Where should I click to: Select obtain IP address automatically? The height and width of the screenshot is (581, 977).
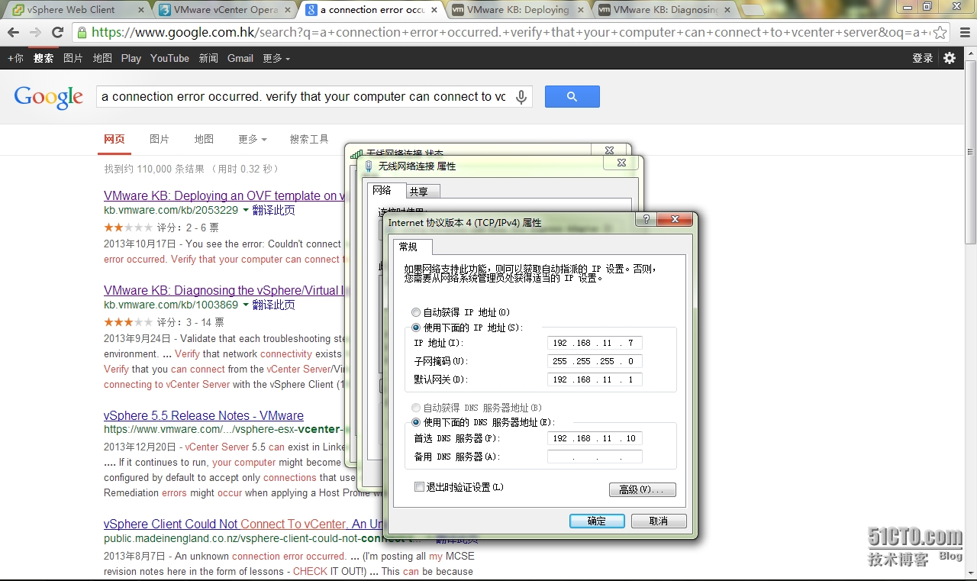tap(416, 312)
